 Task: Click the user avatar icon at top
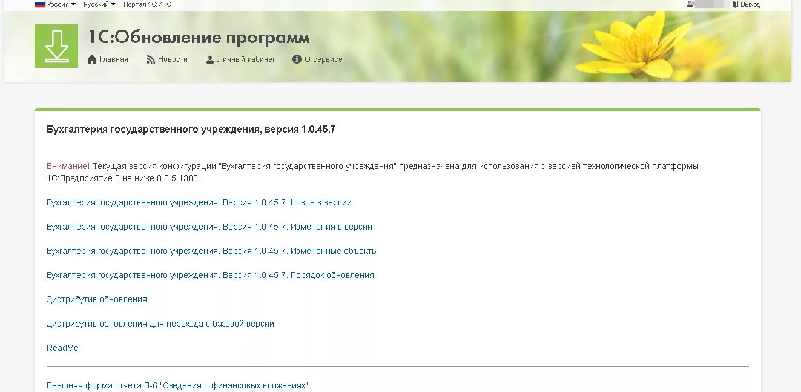690,4
